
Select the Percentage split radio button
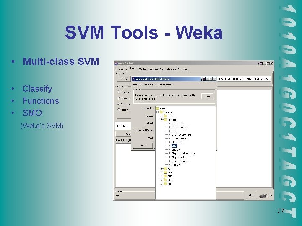pyautogui.click(x=119, y=110)
